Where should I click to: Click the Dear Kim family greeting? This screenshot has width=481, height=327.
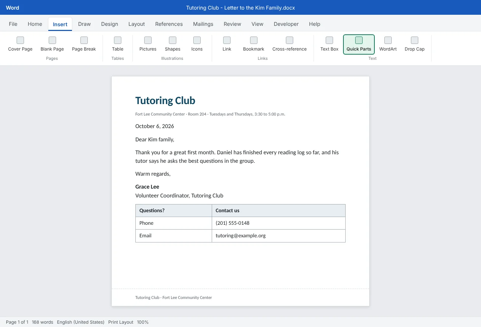pyautogui.click(x=155, y=140)
